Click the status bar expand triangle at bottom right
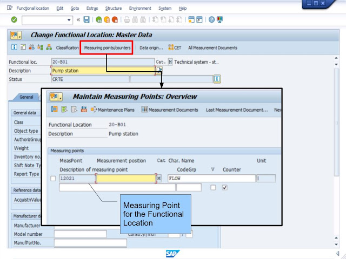Screen dimensions: 346x259 337,253
